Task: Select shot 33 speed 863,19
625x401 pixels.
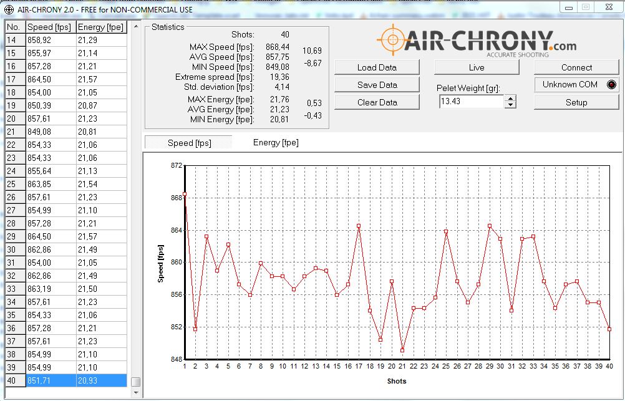Action: tap(51, 289)
